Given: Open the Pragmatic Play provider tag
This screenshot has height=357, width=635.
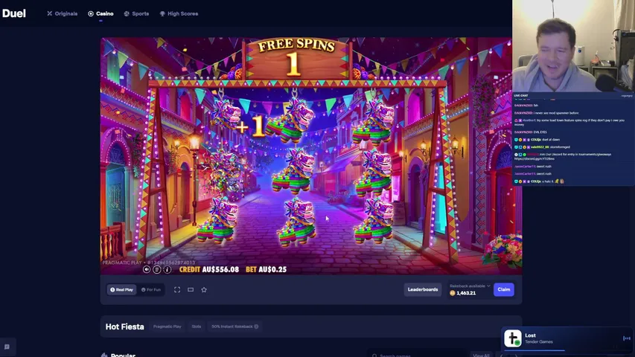Looking at the screenshot, I should coord(167,327).
